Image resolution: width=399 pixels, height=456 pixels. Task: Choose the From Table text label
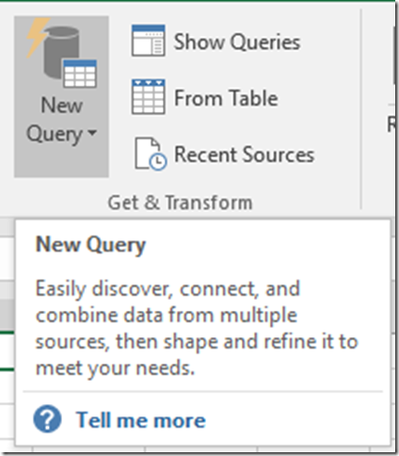pos(226,98)
